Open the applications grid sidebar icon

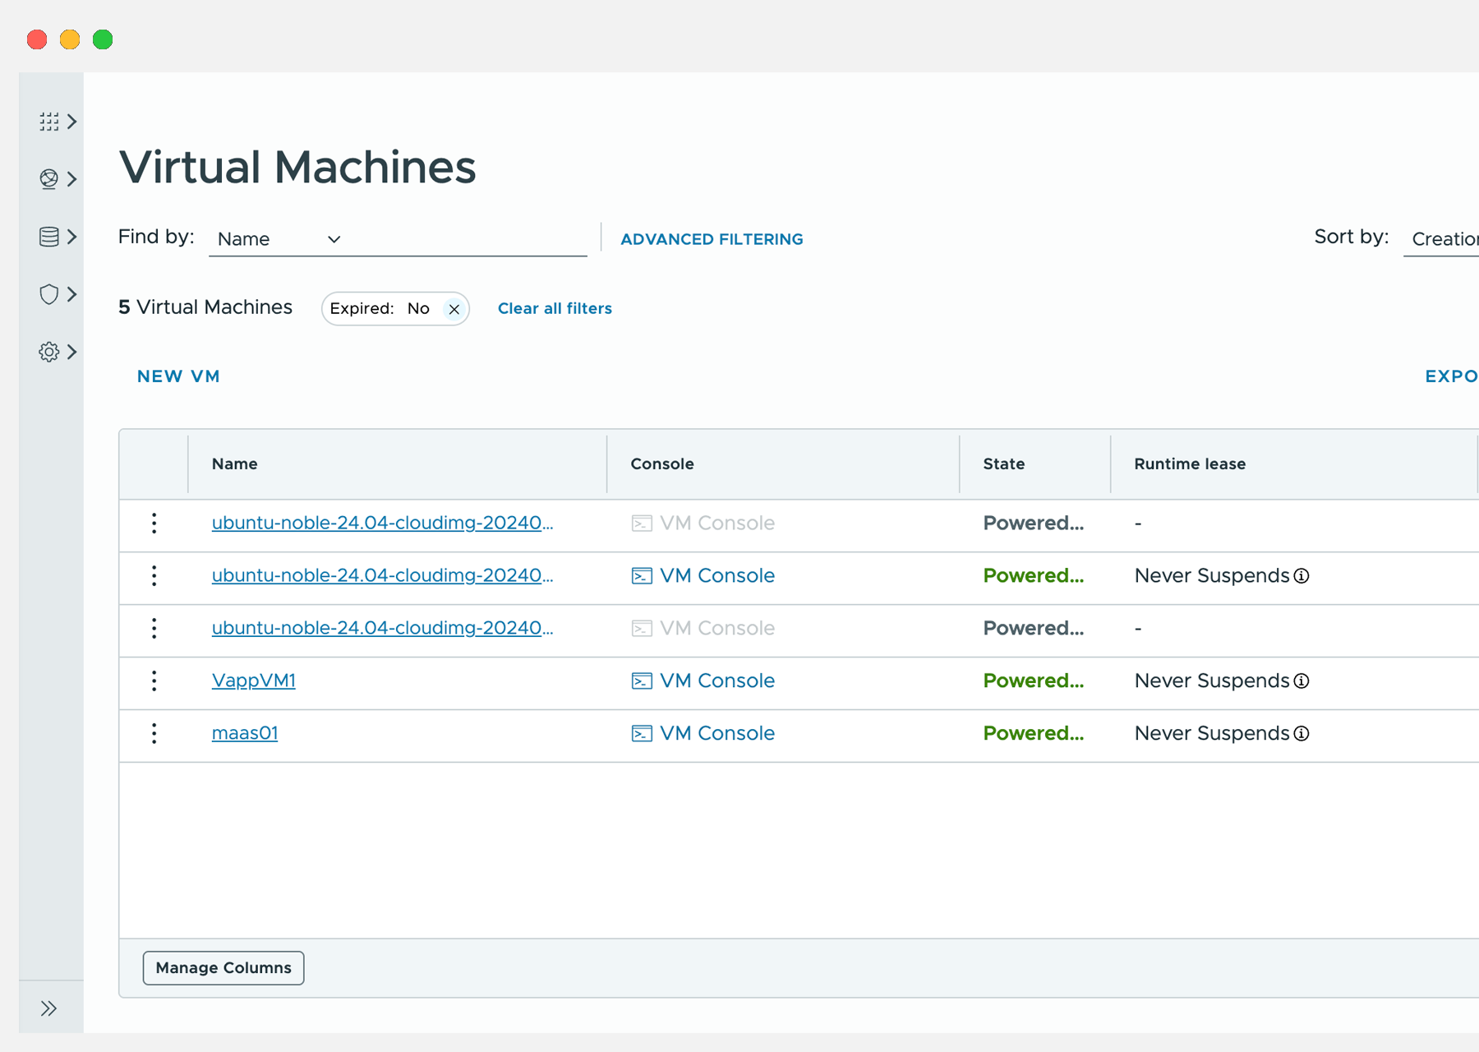point(49,122)
